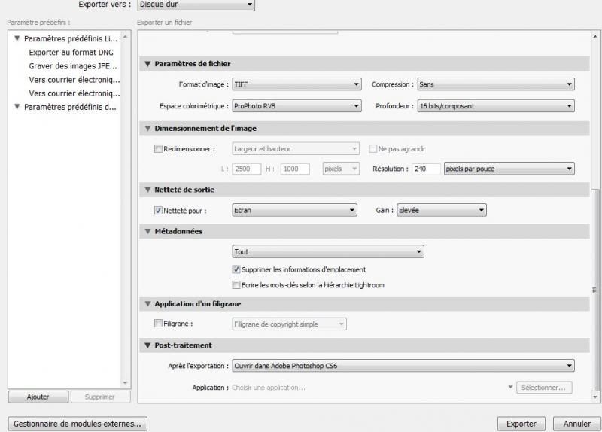This screenshot has height=432, width=602.
Task: Click the Annuler button
Action: coord(577,424)
